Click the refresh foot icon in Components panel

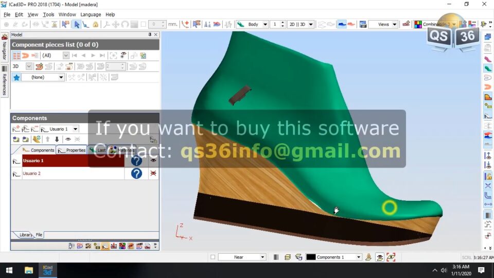pos(37,139)
